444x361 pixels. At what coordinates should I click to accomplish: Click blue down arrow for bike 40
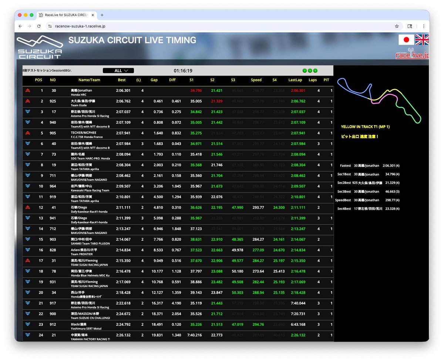[28, 144]
